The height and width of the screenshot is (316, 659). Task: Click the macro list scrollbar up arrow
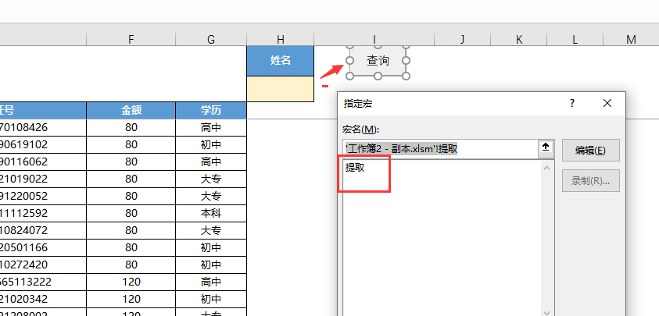pos(546,168)
